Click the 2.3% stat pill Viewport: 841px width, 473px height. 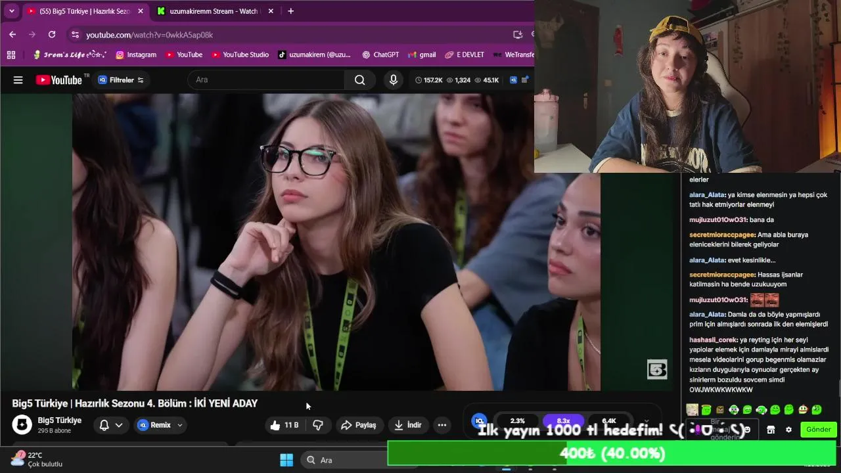pyautogui.click(x=518, y=421)
